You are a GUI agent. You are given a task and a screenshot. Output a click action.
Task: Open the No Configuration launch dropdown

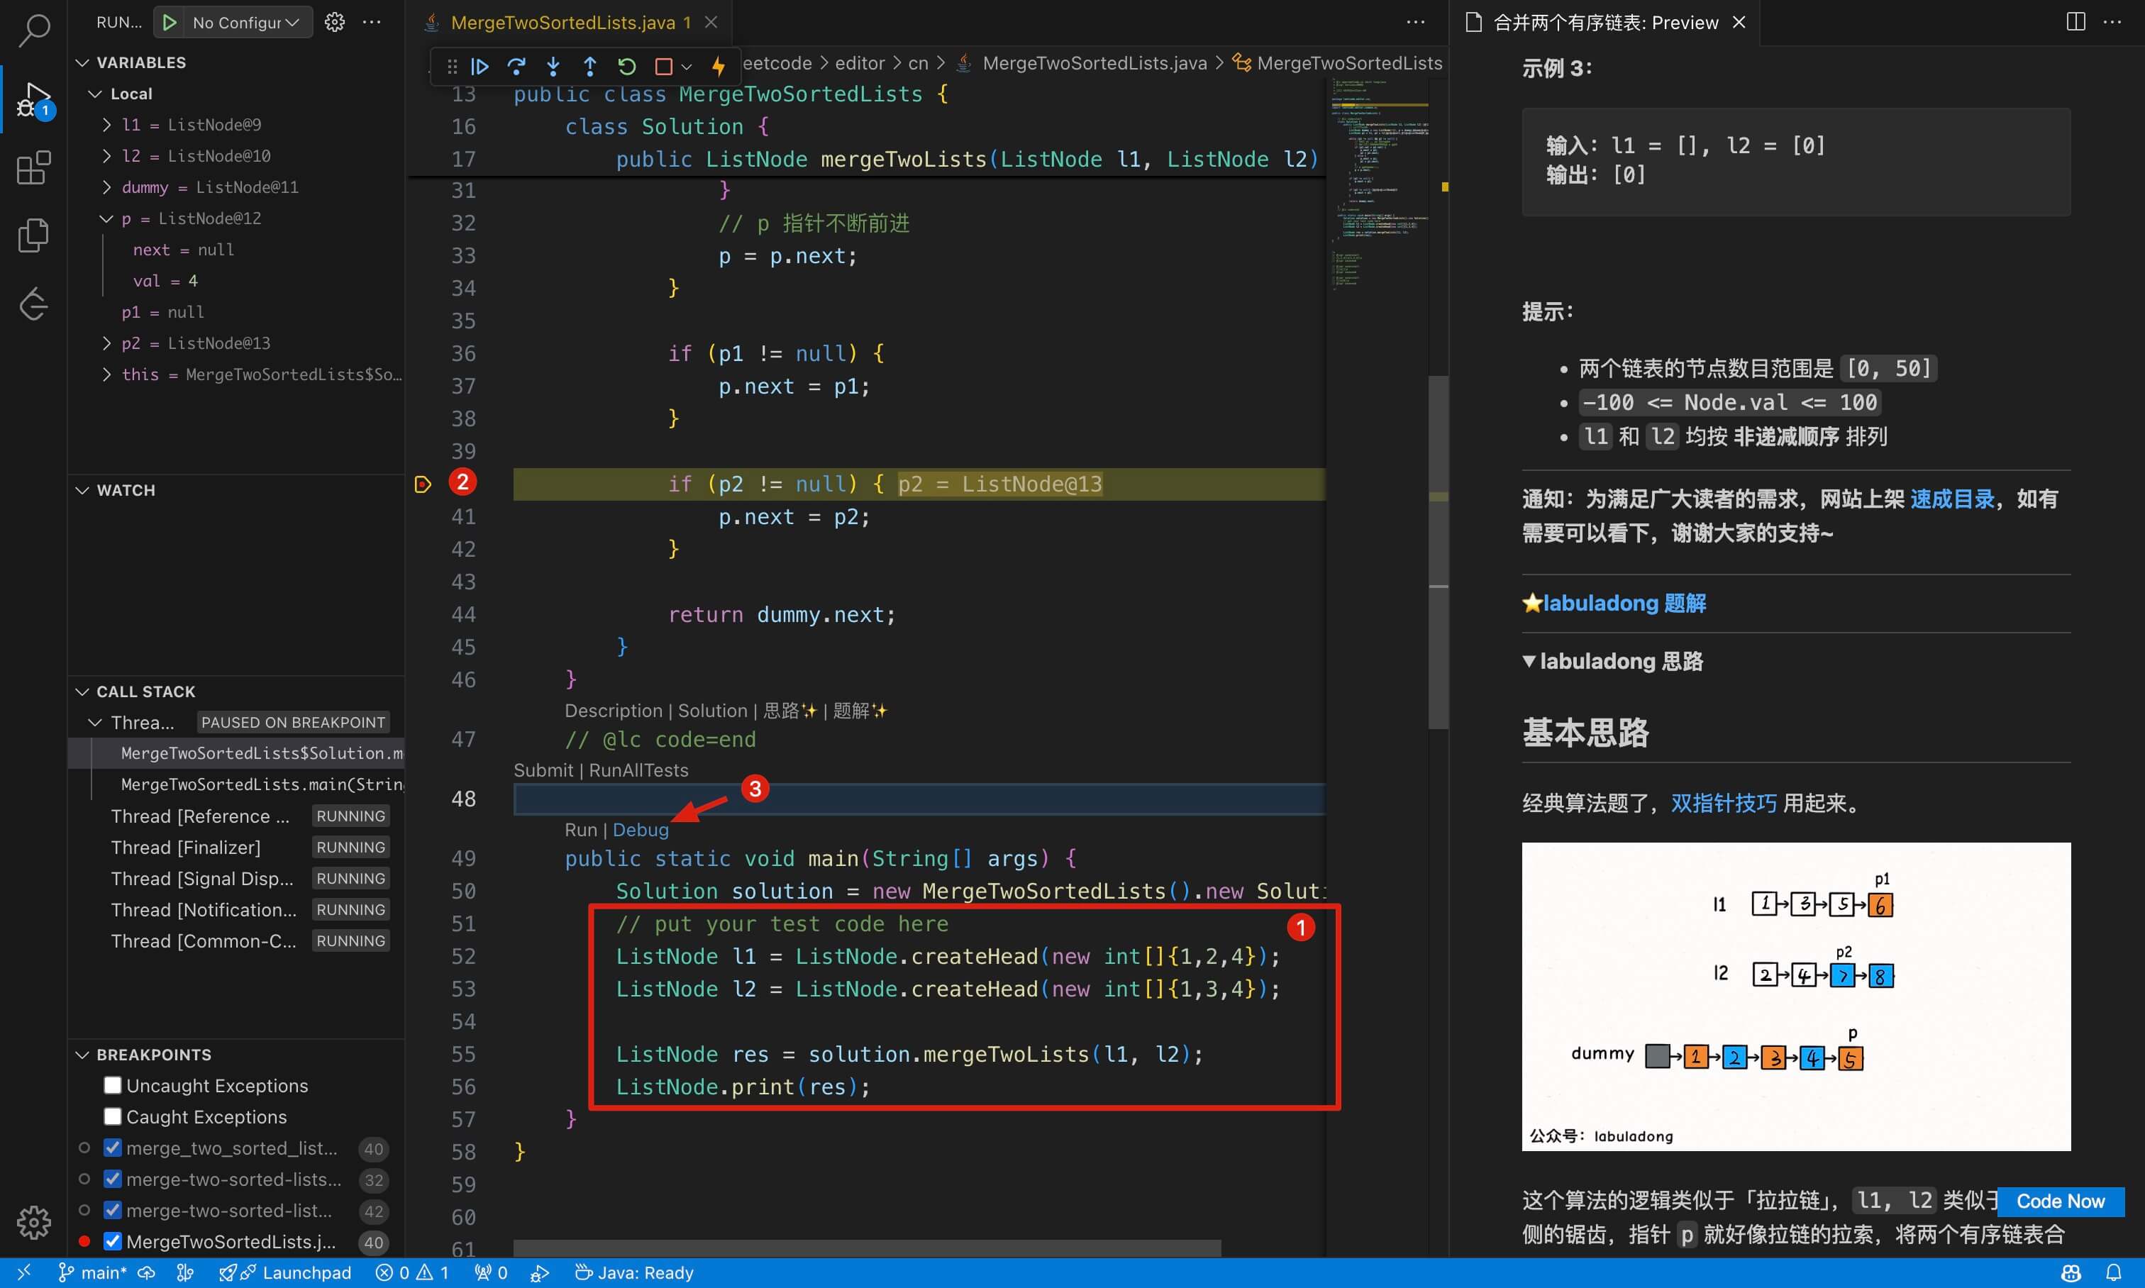point(245,23)
